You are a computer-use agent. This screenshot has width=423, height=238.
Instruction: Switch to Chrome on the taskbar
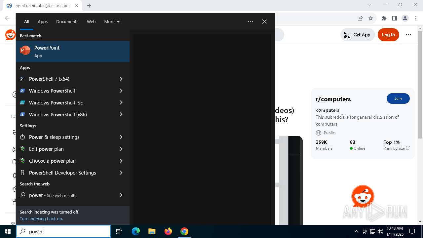click(184, 231)
